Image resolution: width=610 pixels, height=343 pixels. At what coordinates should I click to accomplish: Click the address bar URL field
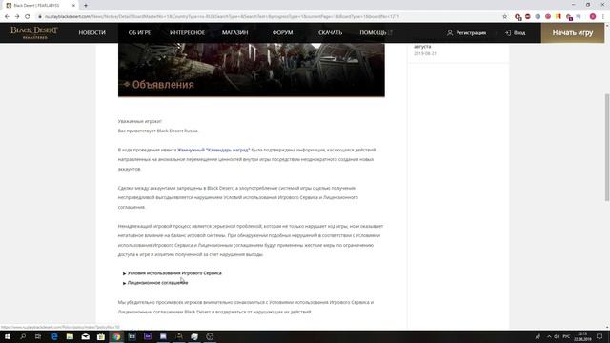pyautogui.click(x=269, y=17)
